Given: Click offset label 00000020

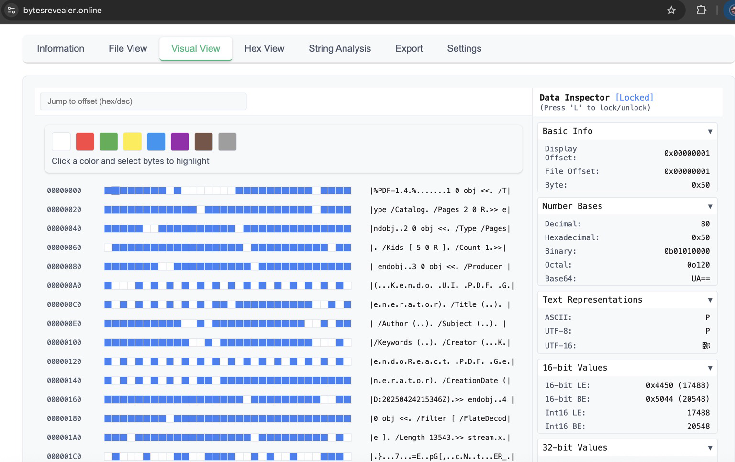Looking at the screenshot, I should coord(64,210).
